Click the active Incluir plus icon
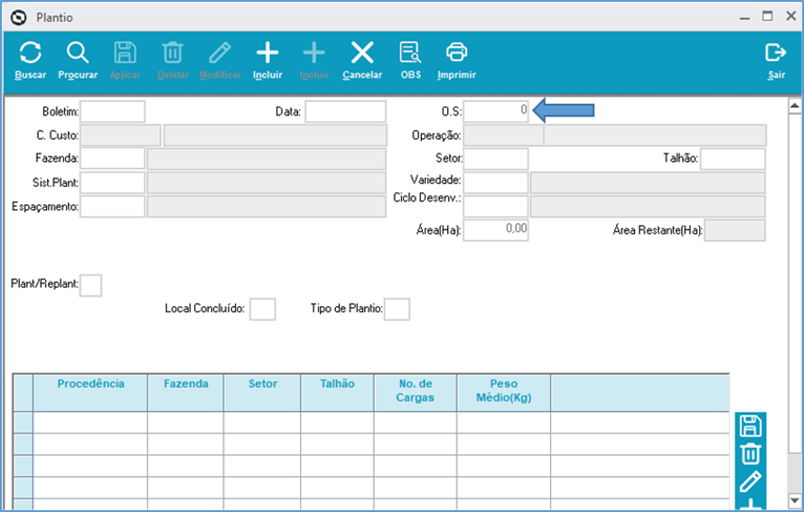Screen dimensions: 804x512 point(267,52)
